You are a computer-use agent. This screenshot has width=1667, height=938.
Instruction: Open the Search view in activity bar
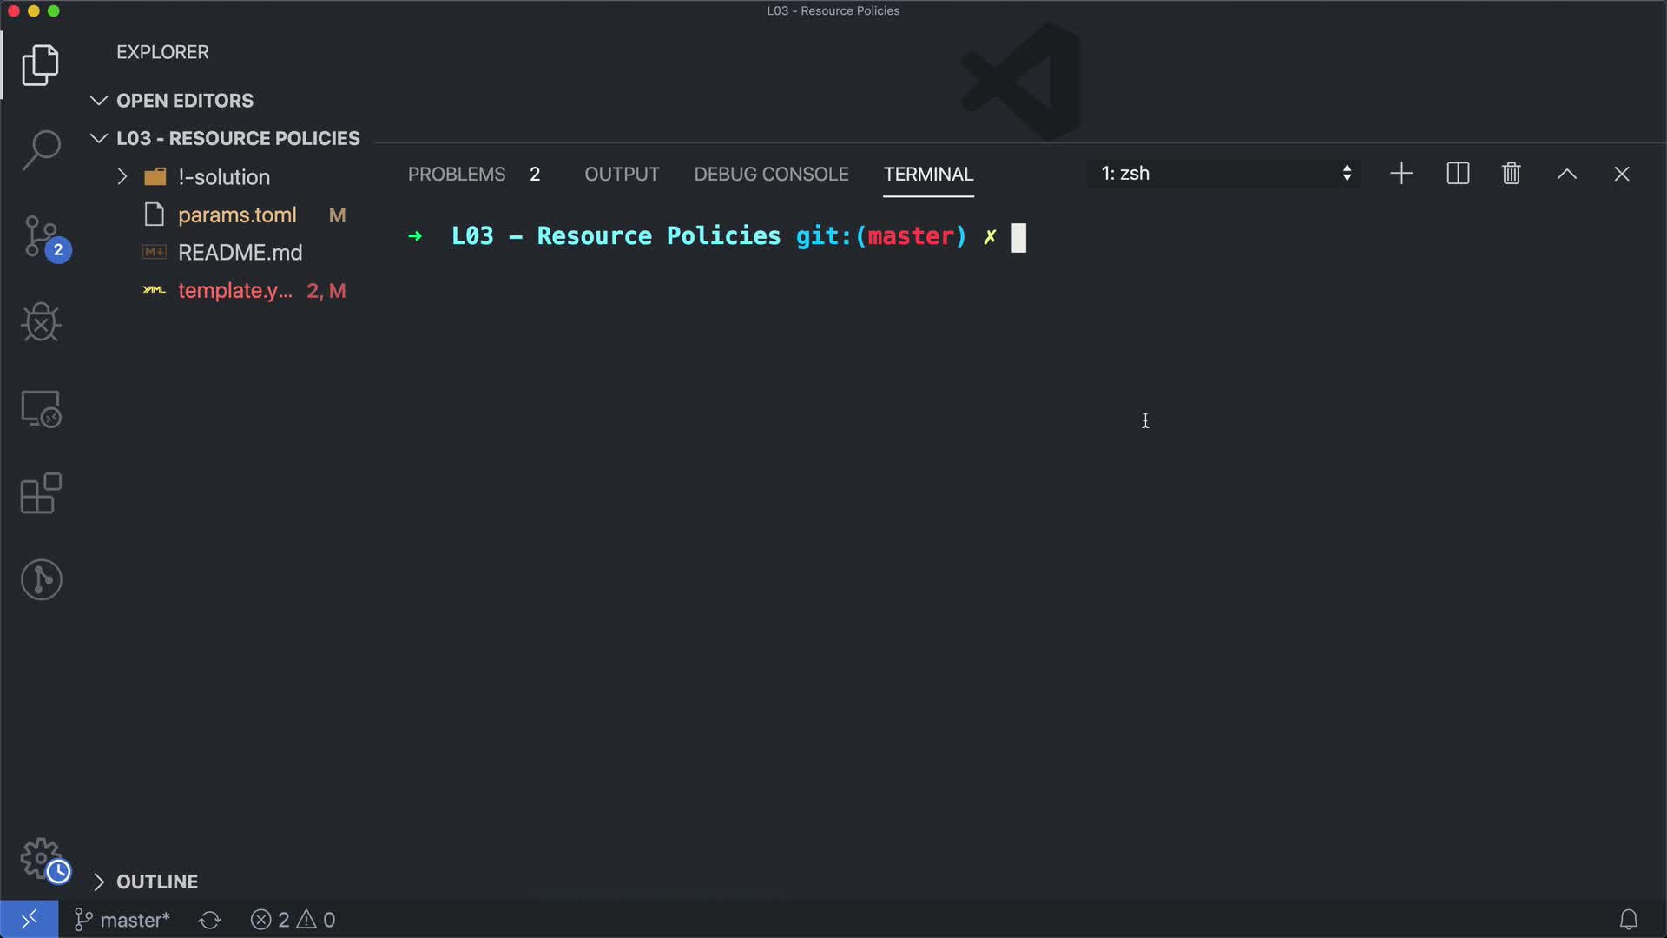click(41, 149)
